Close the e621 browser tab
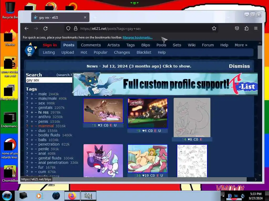This screenshot has height=201, width=269. (85, 17)
